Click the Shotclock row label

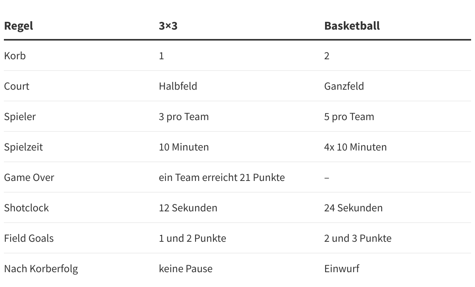point(26,208)
